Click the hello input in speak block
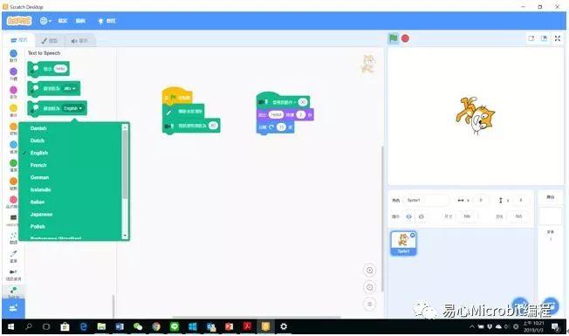 click(60, 69)
